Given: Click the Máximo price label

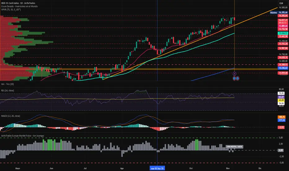Looking at the screenshot, I should coord(273,12).
